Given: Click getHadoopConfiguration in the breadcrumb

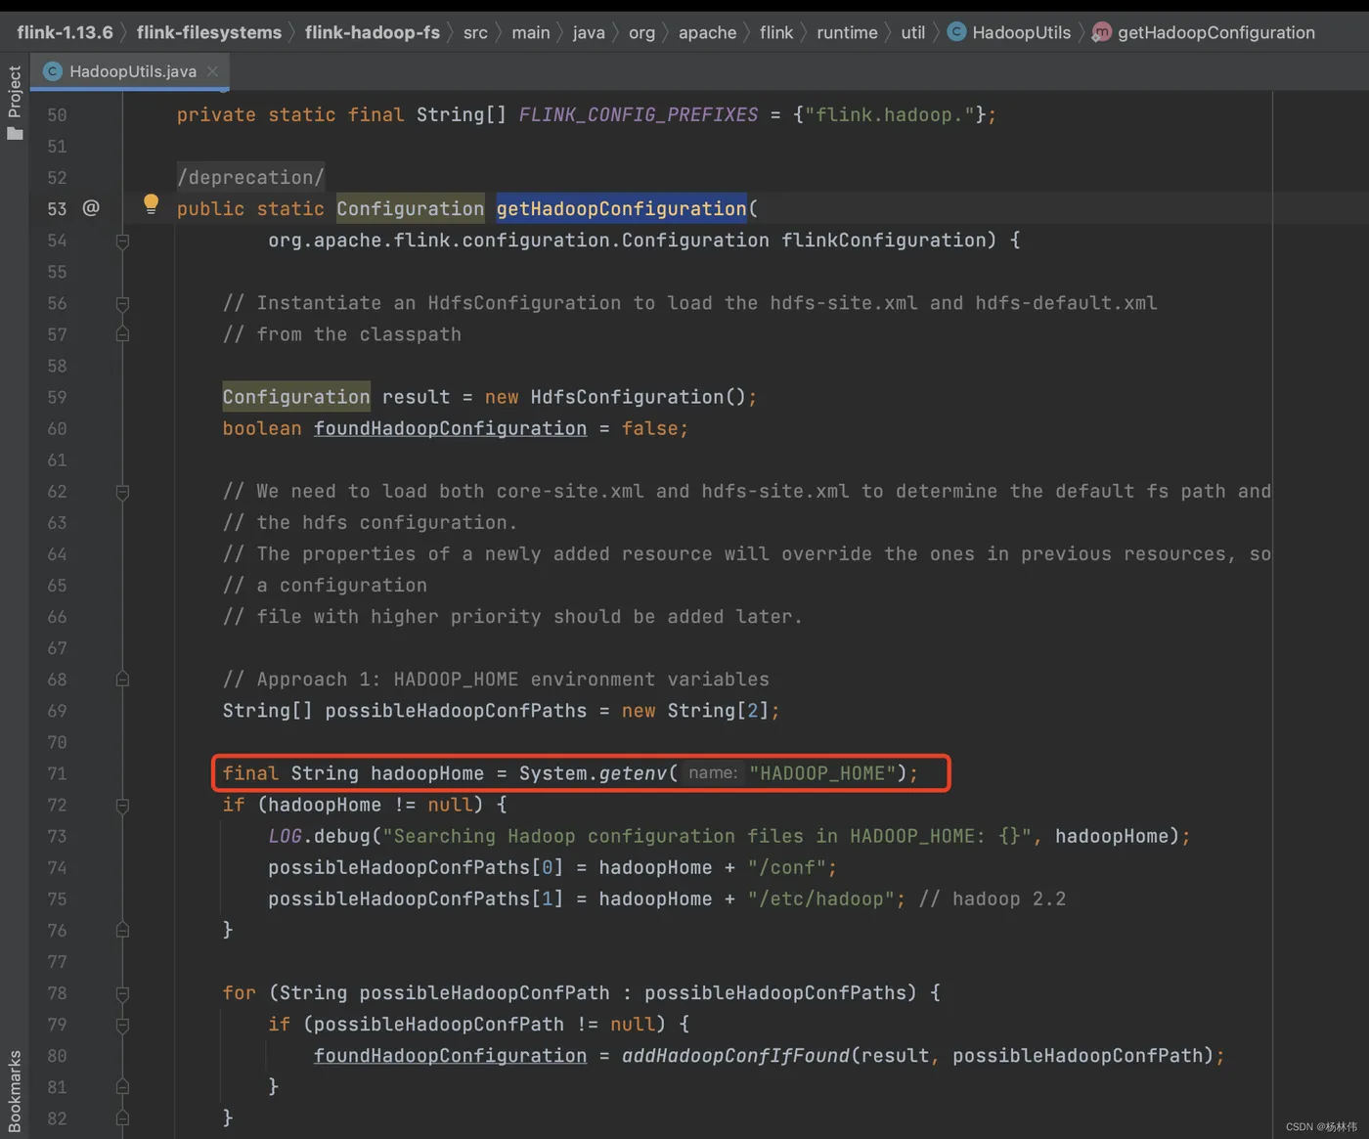Looking at the screenshot, I should (1216, 32).
